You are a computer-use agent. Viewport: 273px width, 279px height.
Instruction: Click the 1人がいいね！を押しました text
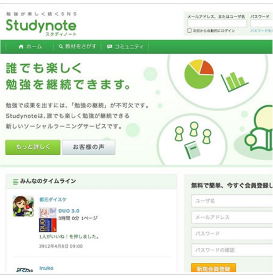[69, 237]
